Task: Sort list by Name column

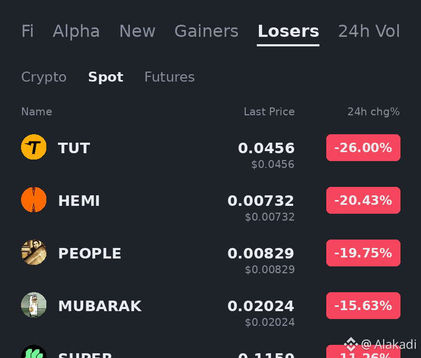Action: (36, 112)
